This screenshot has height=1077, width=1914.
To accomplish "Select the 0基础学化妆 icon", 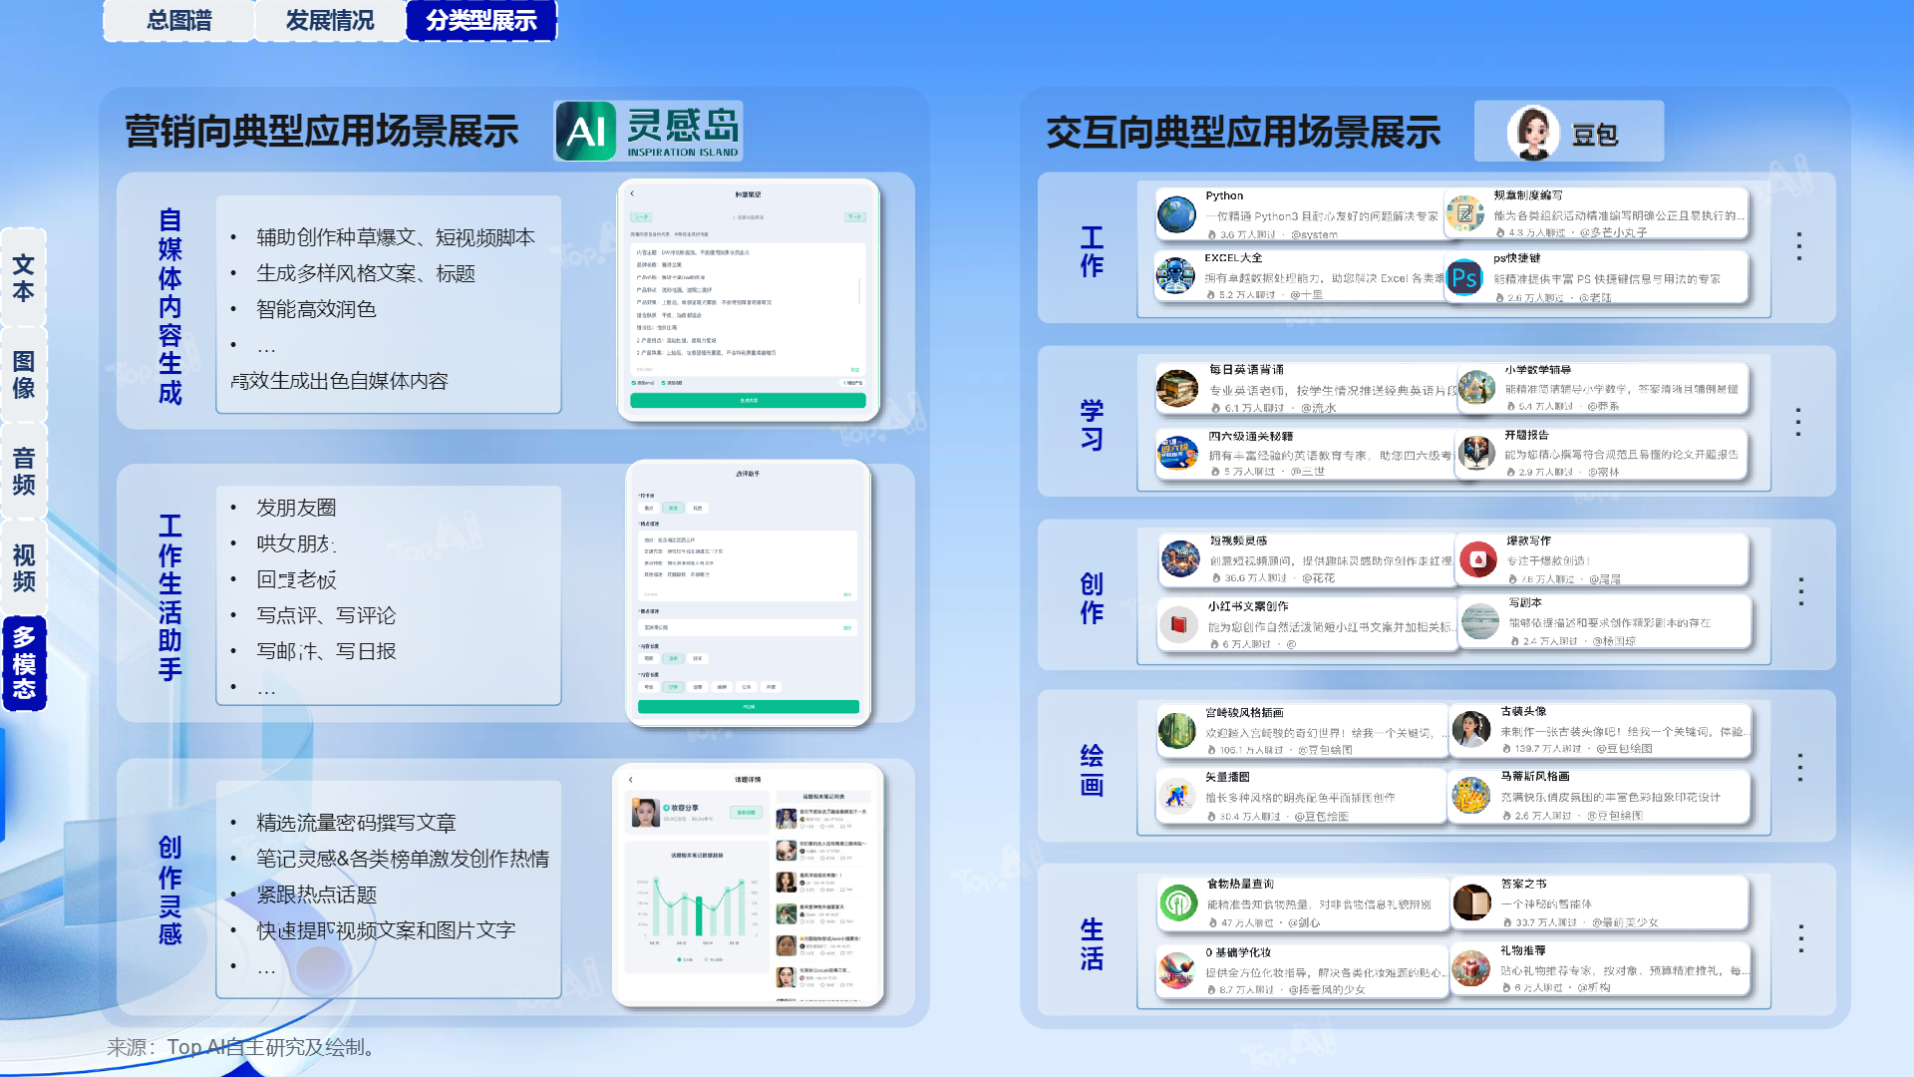I will (x=1177, y=969).
